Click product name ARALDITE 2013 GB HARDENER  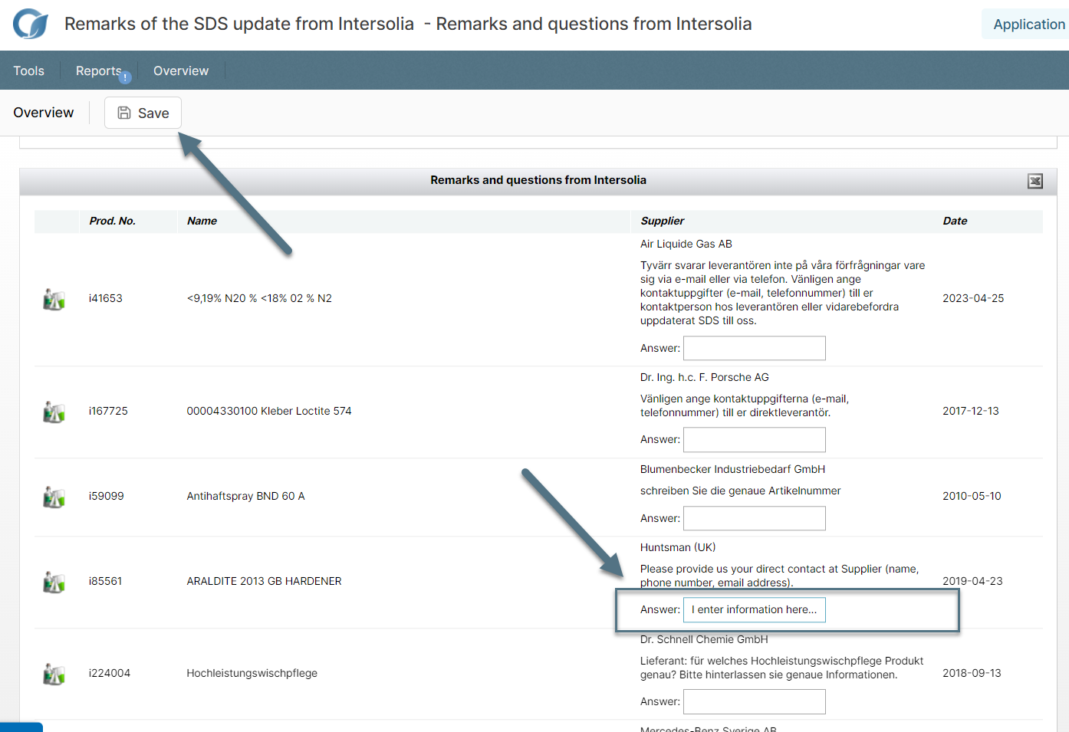coord(264,581)
